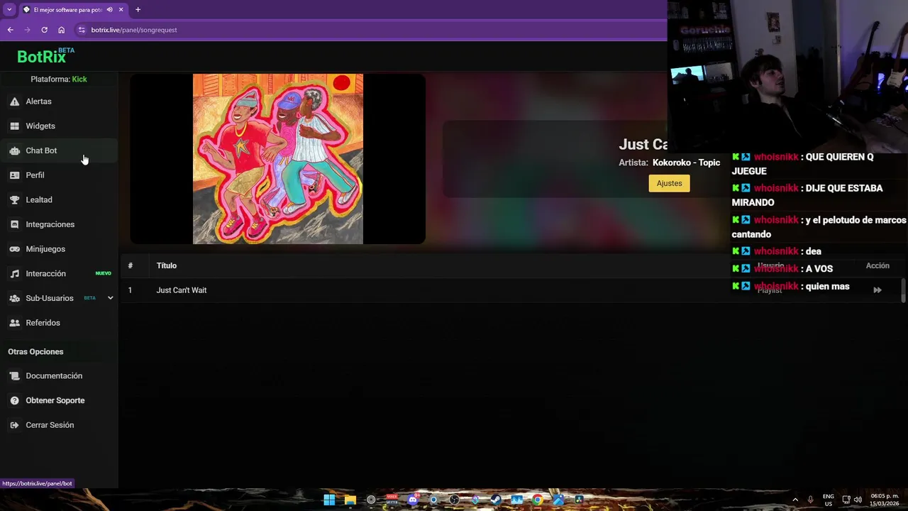Click the browser back arrow

point(10,30)
